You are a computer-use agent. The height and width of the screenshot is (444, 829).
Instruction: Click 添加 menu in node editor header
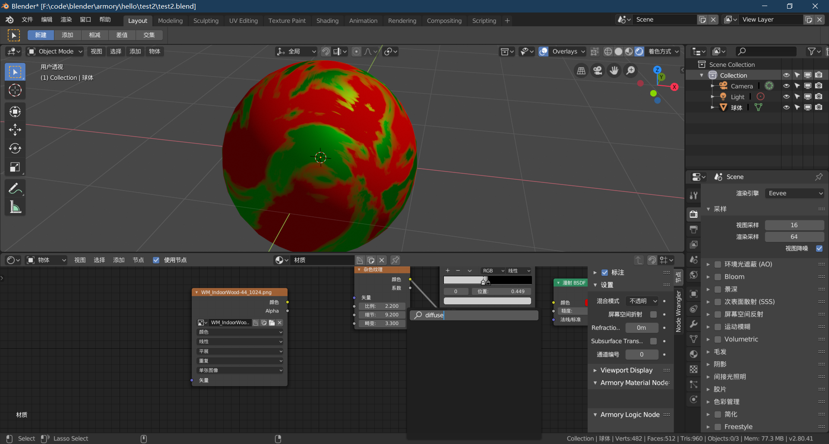119,260
